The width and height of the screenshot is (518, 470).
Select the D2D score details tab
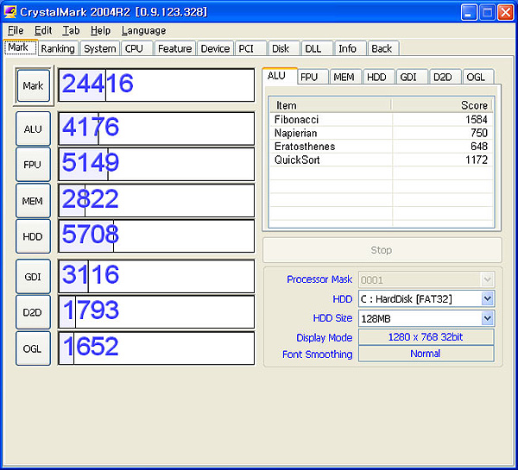pyautogui.click(x=443, y=77)
